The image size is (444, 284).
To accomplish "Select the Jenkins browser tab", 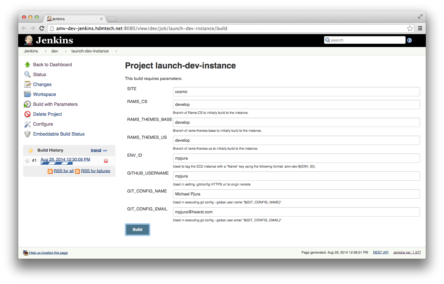I will (74, 19).
